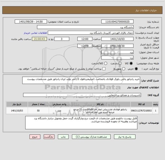The image size is (165, 160).
Task: Select the خدمت radio button
Action: tap(120, 63)
